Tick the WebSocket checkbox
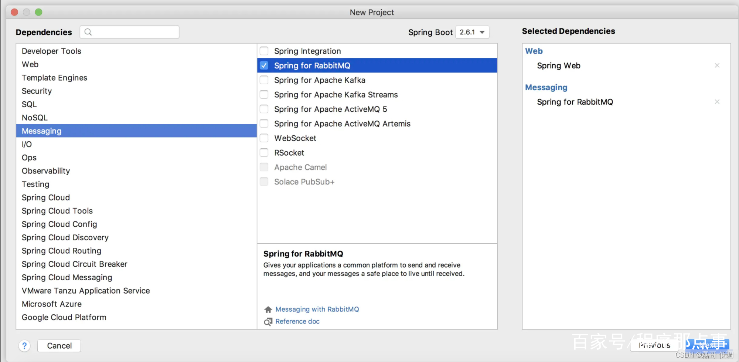 264,138
